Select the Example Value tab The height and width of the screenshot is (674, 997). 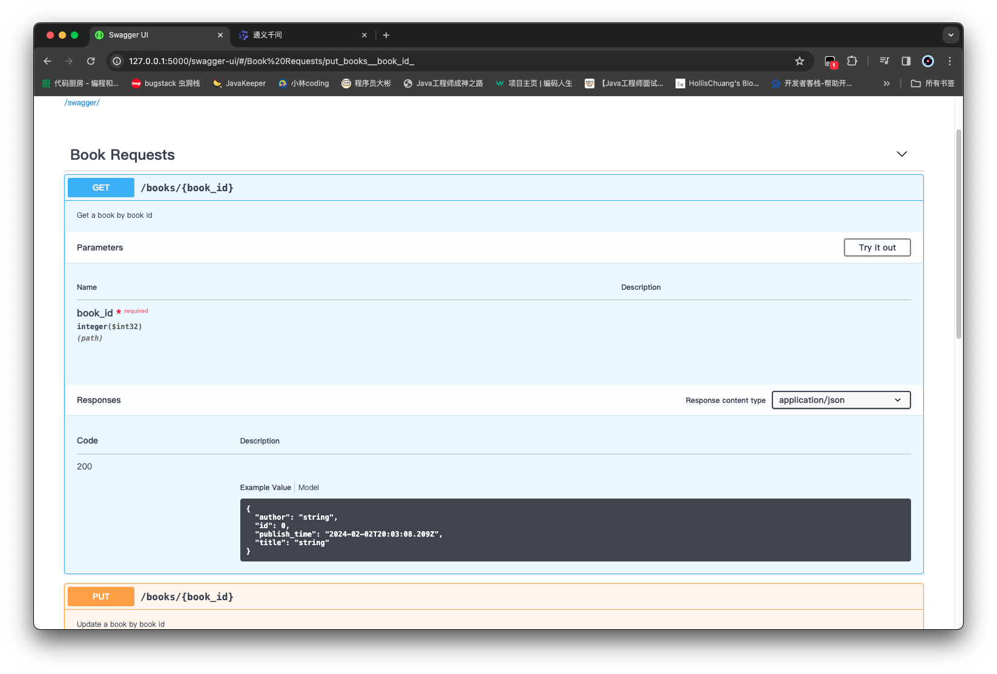coord(266,488)
